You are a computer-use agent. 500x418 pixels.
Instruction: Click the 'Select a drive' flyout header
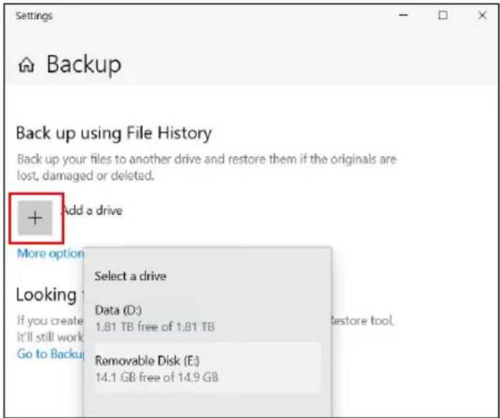[130, 276]
